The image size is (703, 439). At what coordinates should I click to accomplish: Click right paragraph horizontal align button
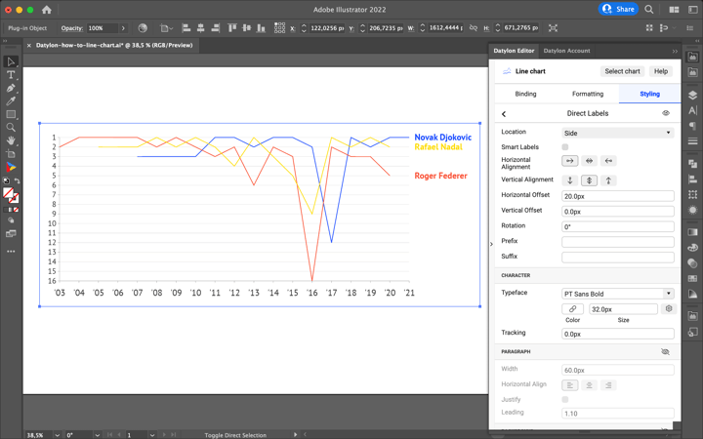pyautogui.click(x=608, y=385)
